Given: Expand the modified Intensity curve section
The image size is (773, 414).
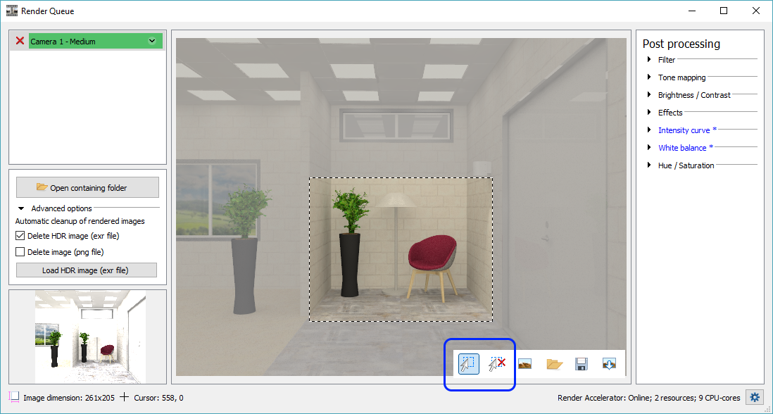Looking at the screenshot, I should [648, 130].
